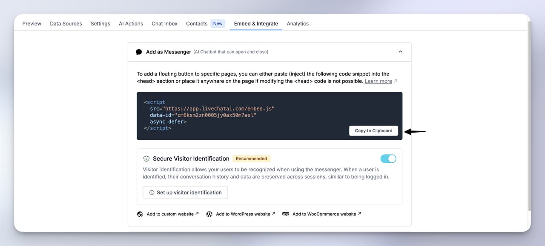Screen dimensions: 545x246
Task: Click the embed script code block
Action: pyautogui.click(x=270, y=116)
